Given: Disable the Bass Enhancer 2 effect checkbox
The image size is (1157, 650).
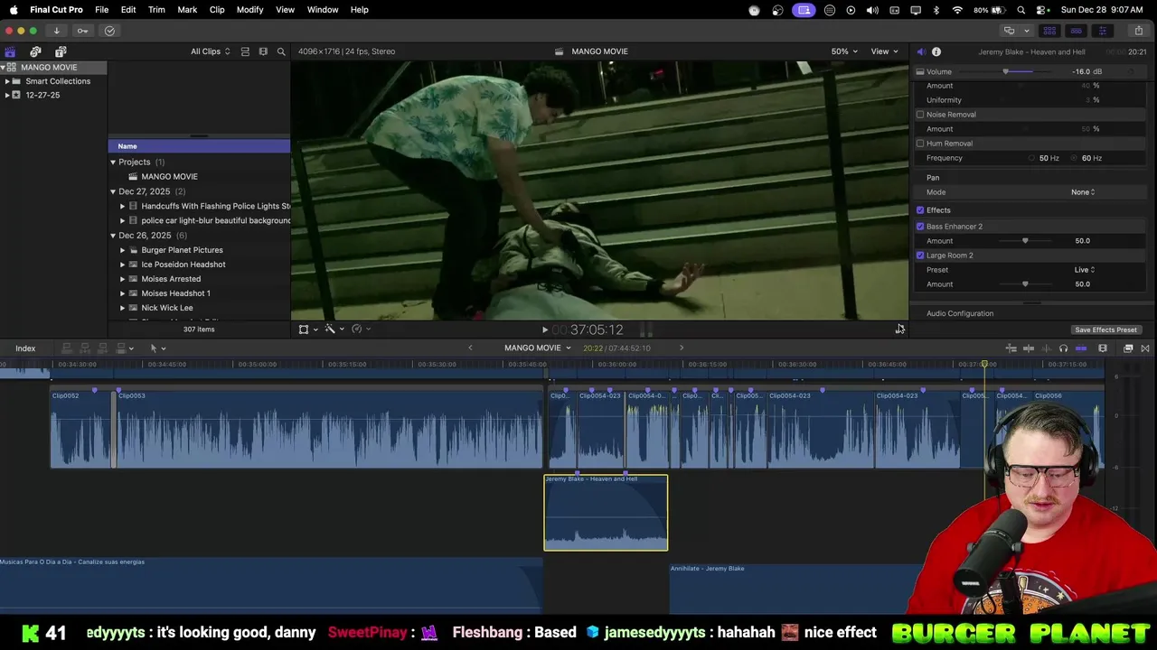Looking at the screenshot, I should click(920, 227).
